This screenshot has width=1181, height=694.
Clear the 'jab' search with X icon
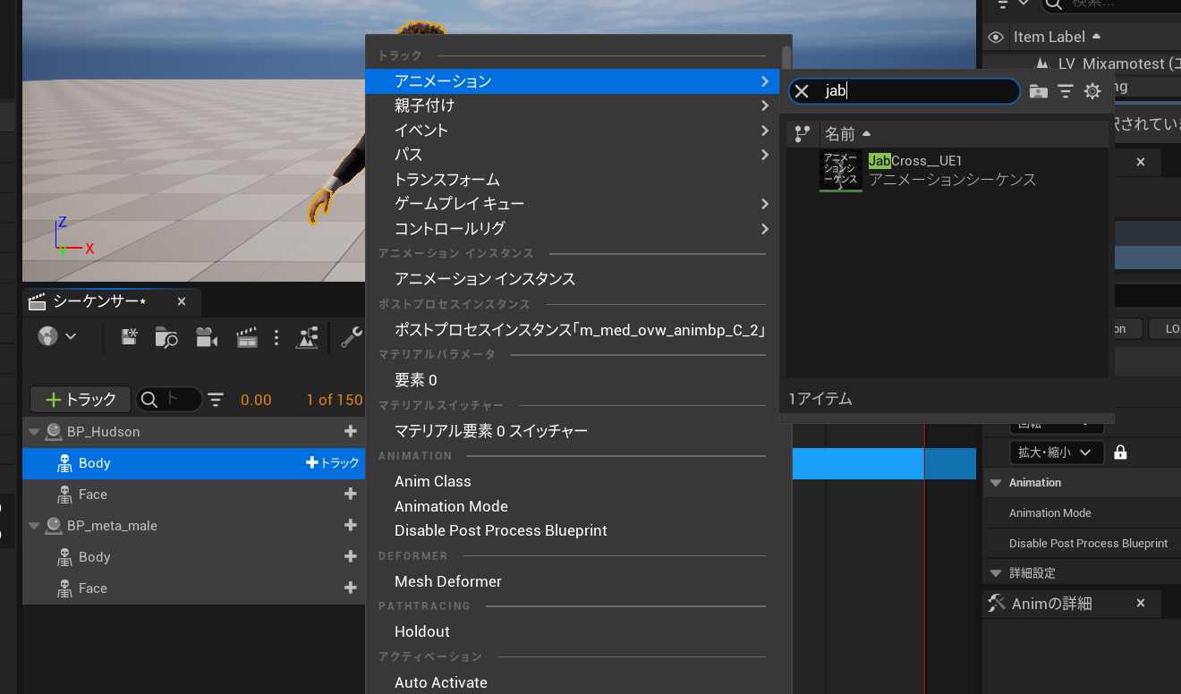pos(803,91)
